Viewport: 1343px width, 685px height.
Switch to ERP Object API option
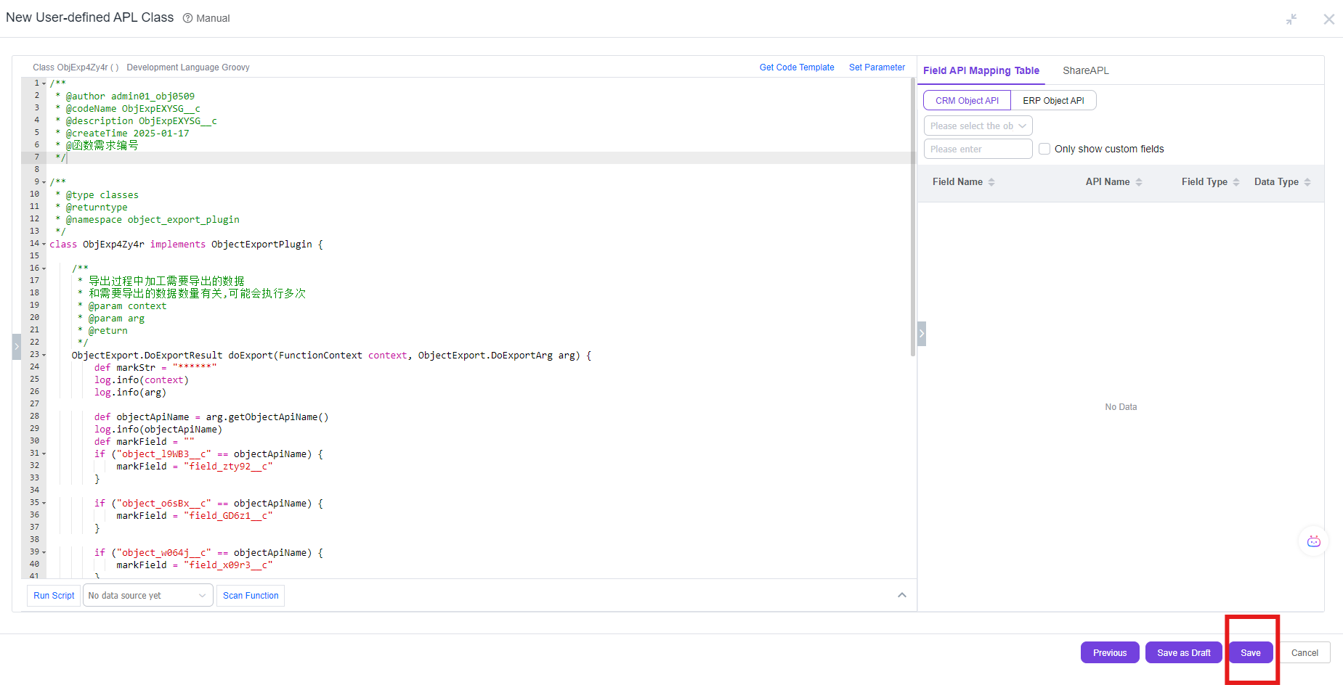pyautogui.click(x=1053, y=101)
